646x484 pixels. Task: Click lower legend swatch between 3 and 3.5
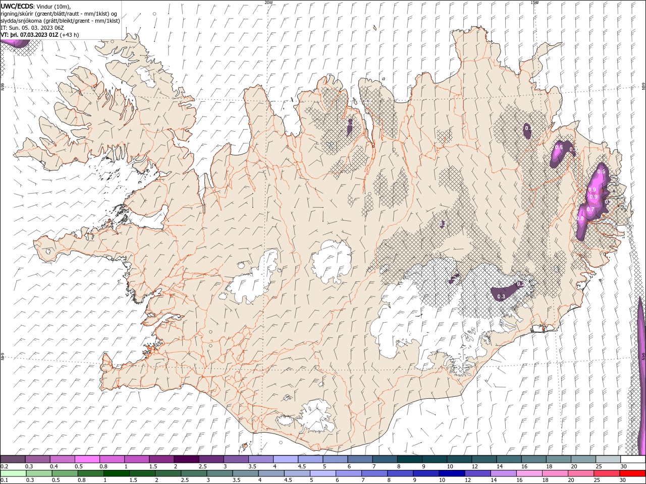[220, 473]
